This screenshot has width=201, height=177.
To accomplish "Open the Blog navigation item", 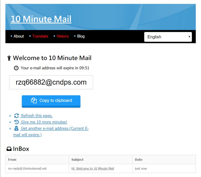I will (x=81, y=36).
